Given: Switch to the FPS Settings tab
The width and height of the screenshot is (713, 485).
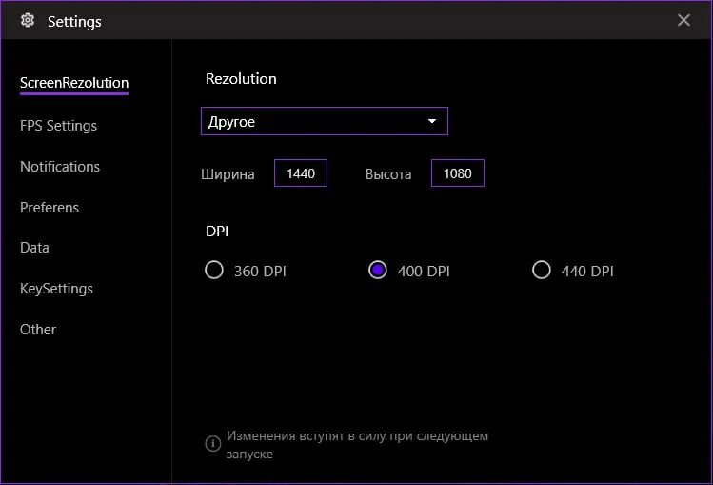Looking at the screenshot, I should [58, 126].
